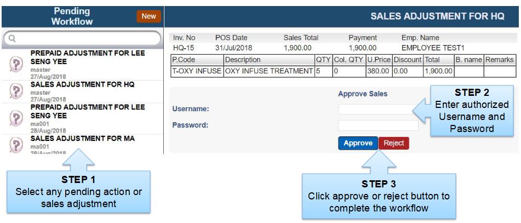
Task: Click inside the pending workflow search field
Action: tap(82, 38)
